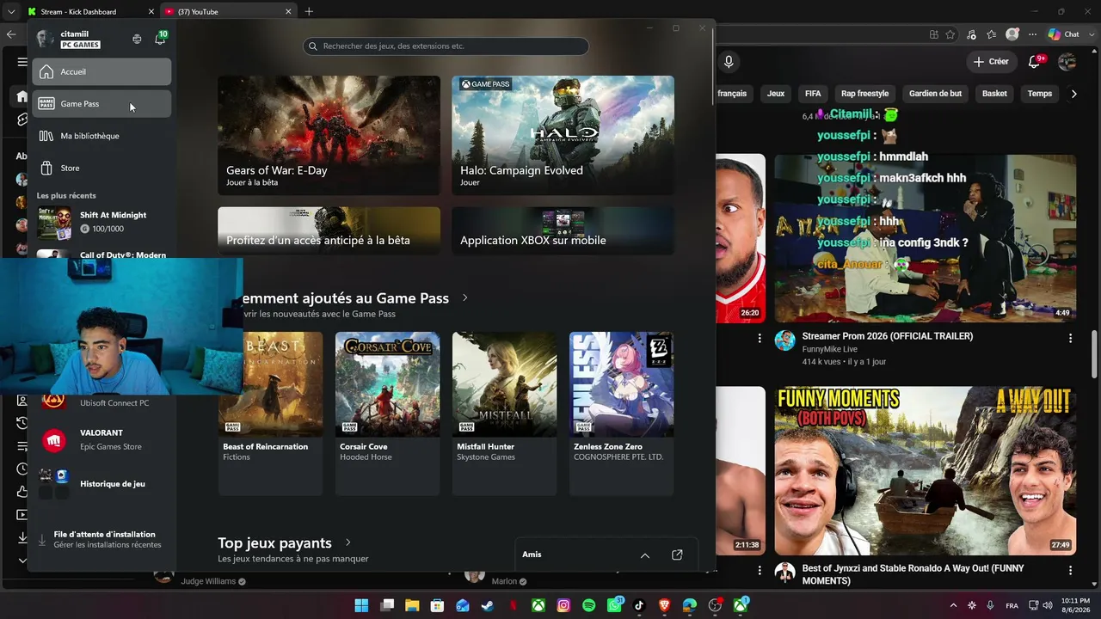
Task: Open Store in Xbox sidebar
Action: click(101, 169)
